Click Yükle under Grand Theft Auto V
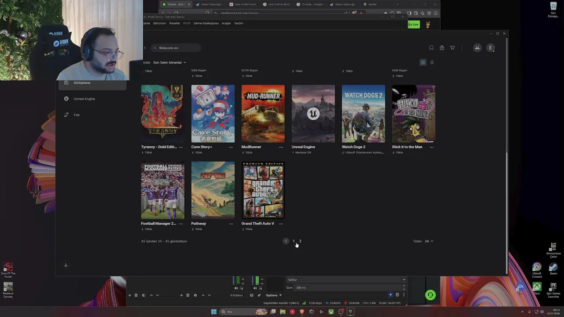 click(247, 229)
